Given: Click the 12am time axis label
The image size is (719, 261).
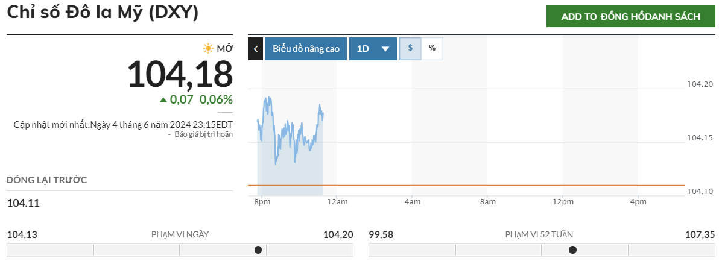Looking at the screenshot, I should tap(337, 201).
